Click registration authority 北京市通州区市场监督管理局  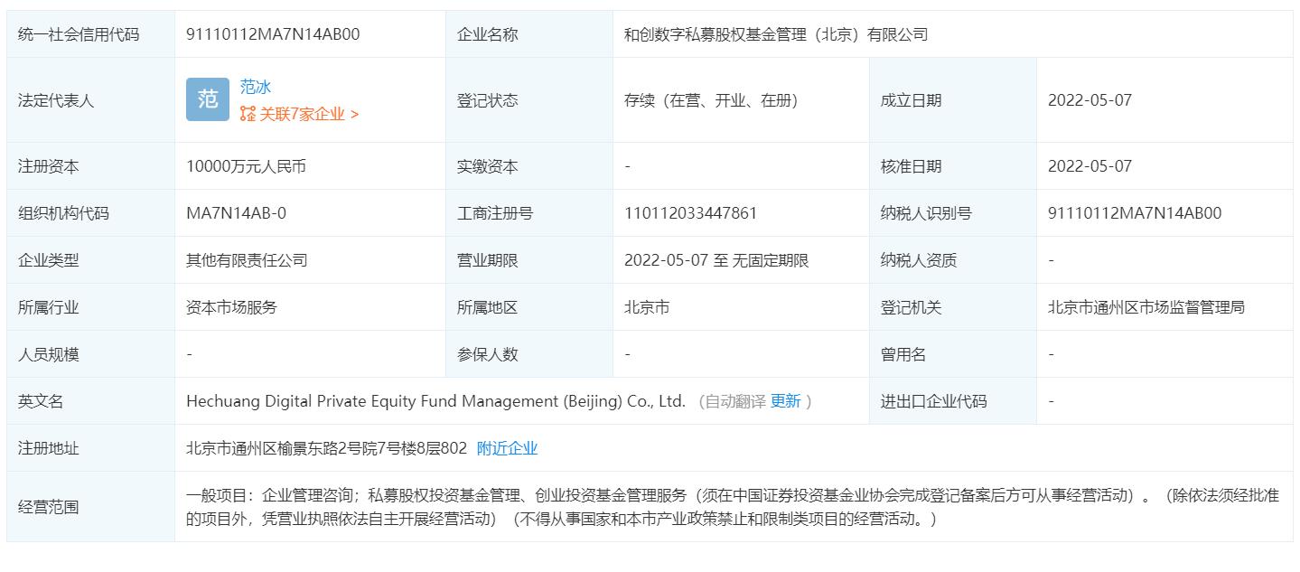pos(1146,307)
